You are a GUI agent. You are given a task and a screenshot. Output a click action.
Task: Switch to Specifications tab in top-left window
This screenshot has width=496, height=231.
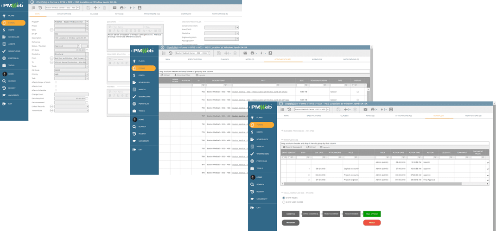click(x=64, y=14)
